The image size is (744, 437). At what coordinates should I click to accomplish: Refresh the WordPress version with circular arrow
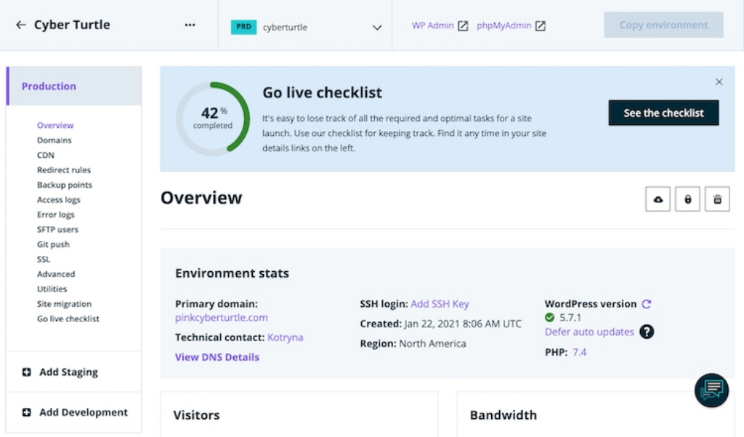point(646,304)
